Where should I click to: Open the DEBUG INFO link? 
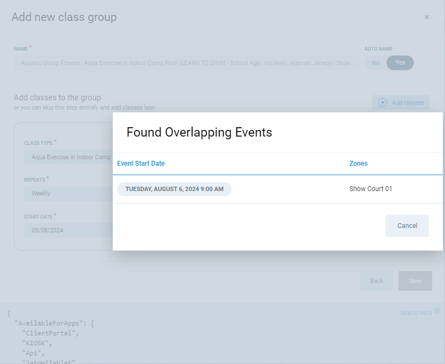[416, 313]
